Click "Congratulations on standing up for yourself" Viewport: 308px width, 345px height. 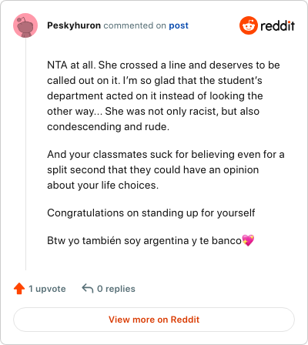(x=151, y=213)
